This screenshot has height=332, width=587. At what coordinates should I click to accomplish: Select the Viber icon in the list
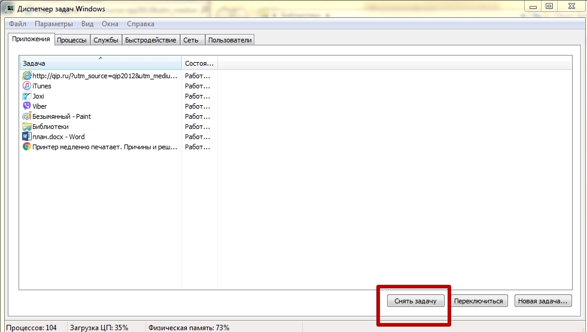[x=26, y=106]
